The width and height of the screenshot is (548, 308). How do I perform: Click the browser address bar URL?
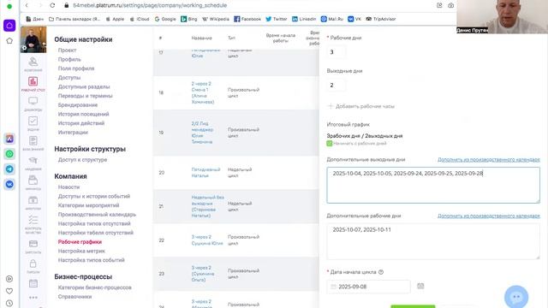pyautogui.click(x=150, y=5)
